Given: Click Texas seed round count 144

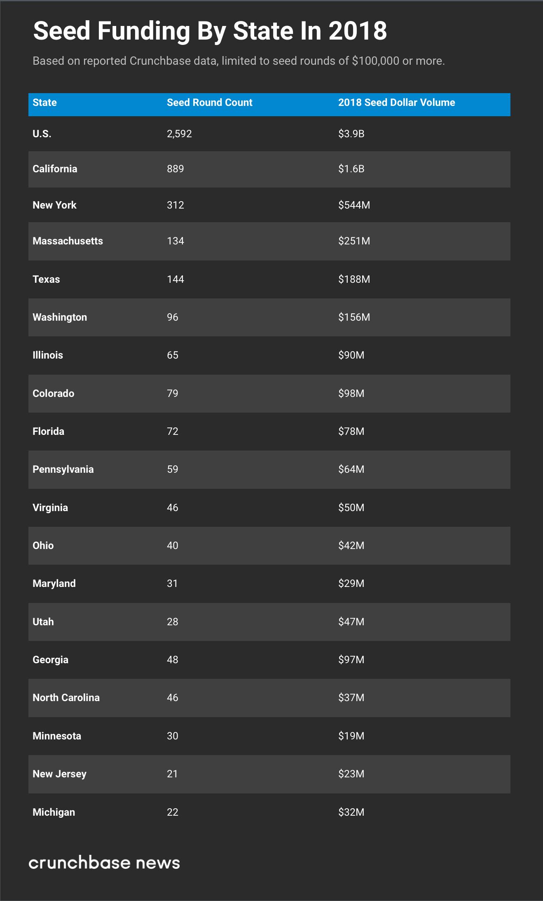Looking at the screenshot, I should point(176,279).
